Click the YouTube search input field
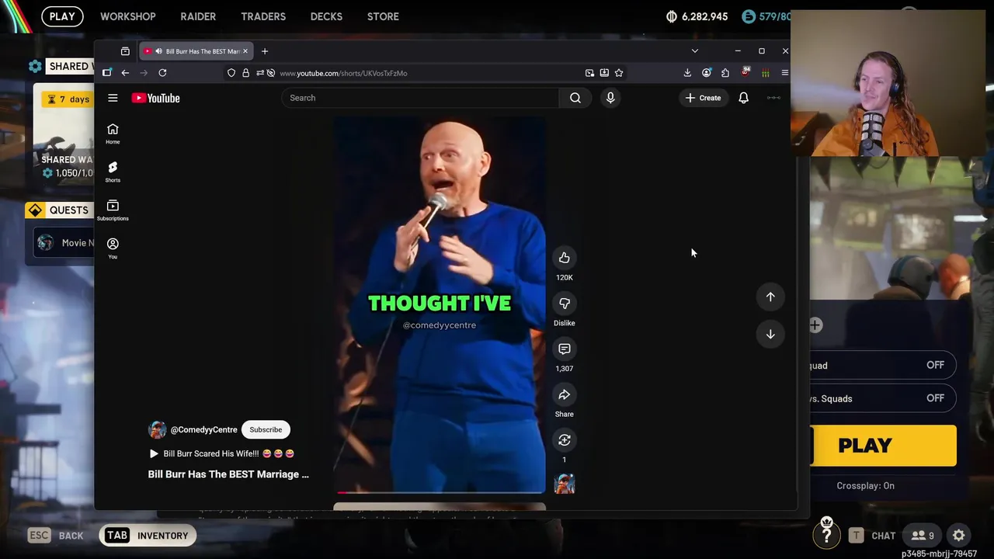 [420, 98]
